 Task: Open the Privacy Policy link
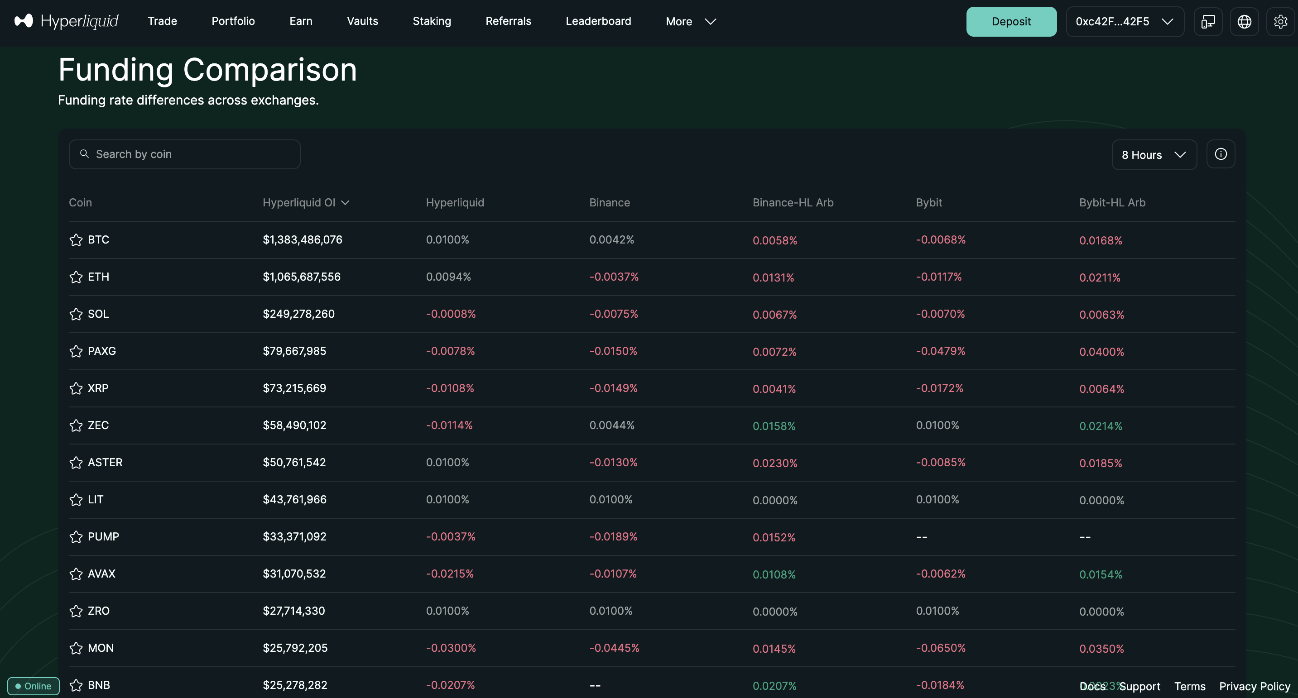point(1254,686)
